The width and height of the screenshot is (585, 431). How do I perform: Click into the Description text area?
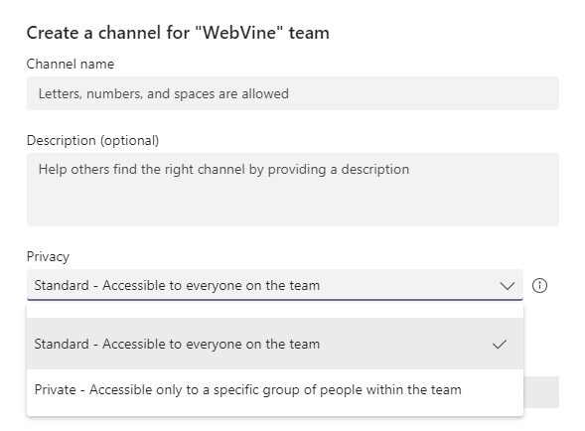tap(293, 190)
